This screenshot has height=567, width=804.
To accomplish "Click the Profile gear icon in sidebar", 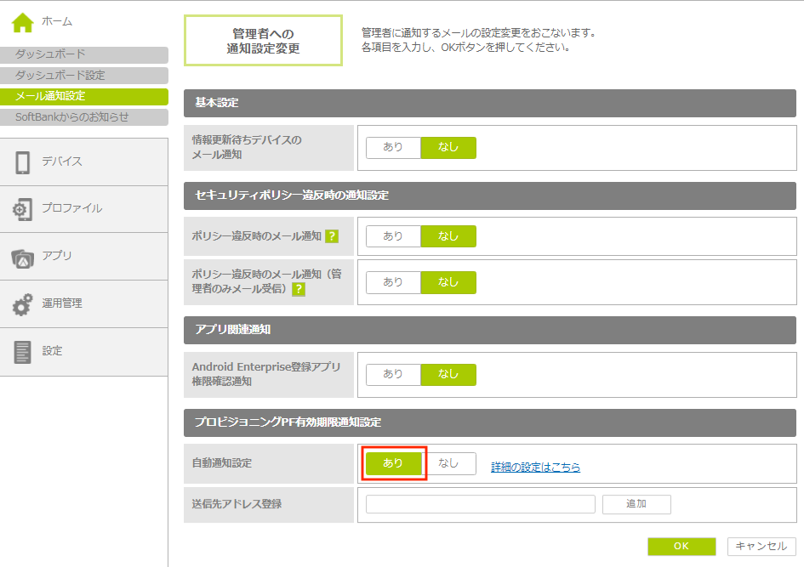I will 23,209.
